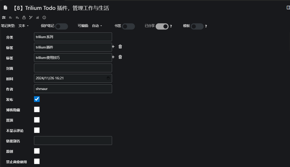290x167 pixels.
Task: Open the Note Info circle icon
Action: [x=44, y=18]
